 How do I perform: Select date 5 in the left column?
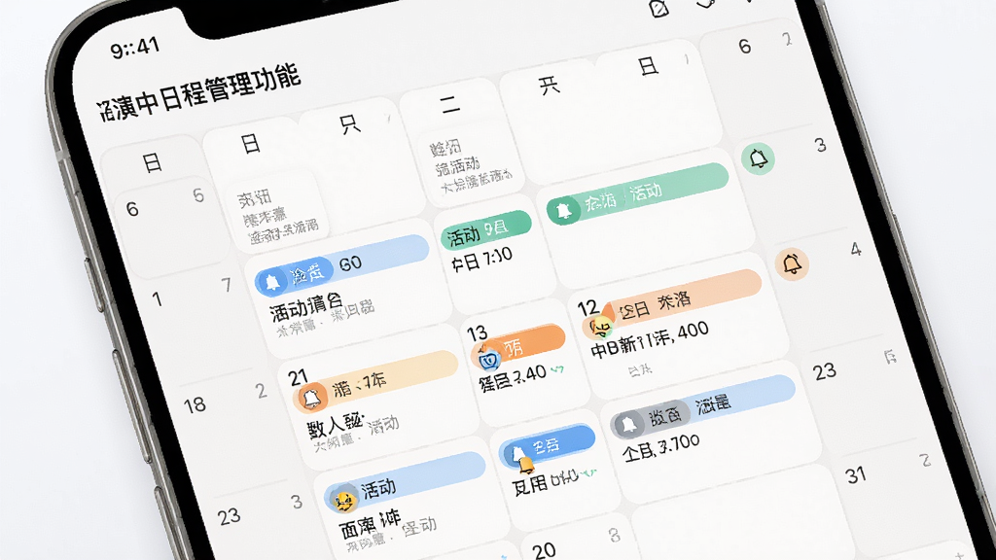click(198, 194)
